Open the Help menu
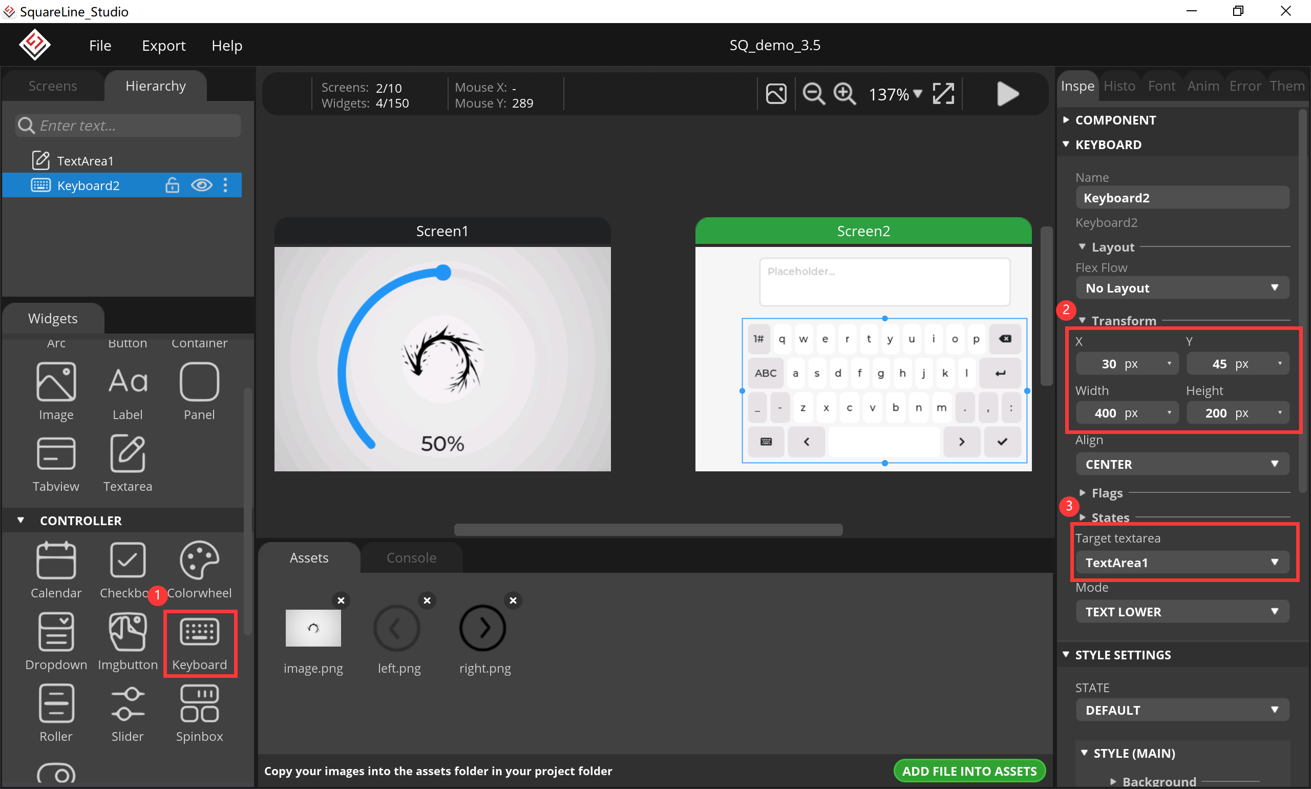 click(x=227, y=45)
